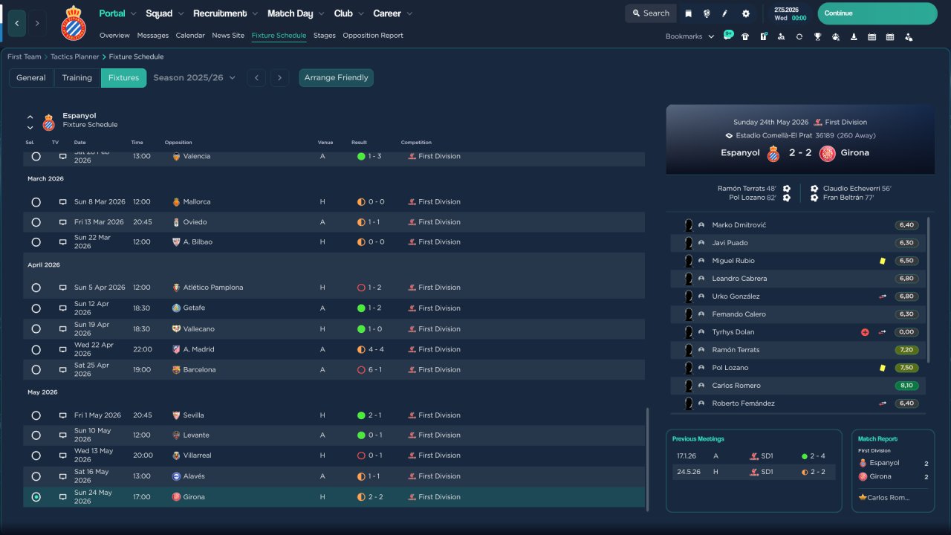Image resolution: width=951 pixels, height=535 pixels.
Task: Click the circular refresh icon in bookmarks bar
Action: click(799, 36)
